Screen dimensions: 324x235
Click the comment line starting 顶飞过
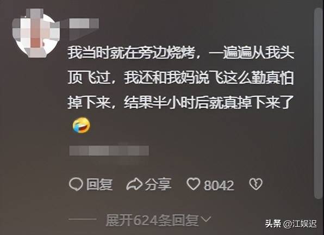point(181,78)
